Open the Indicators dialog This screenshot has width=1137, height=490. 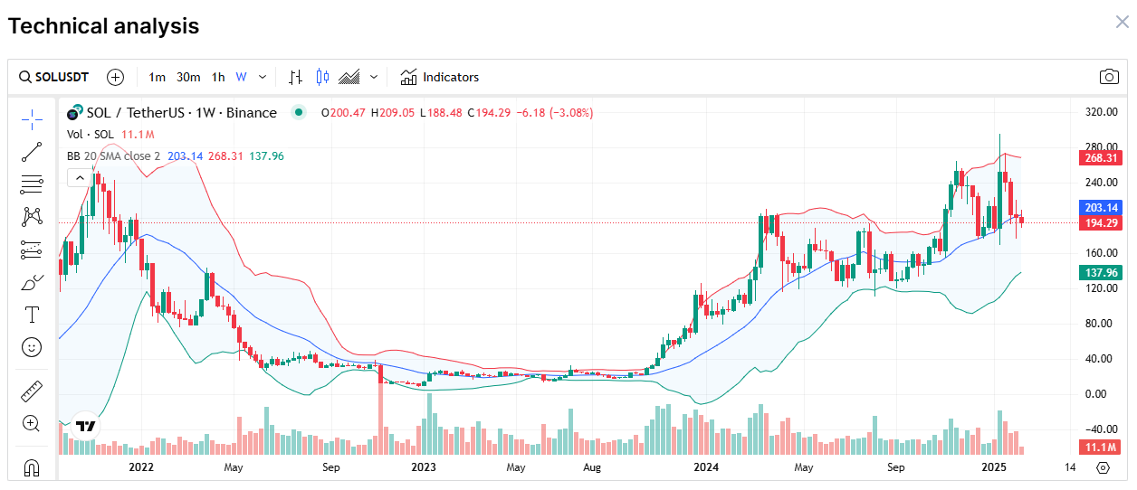tap(440, 77)
